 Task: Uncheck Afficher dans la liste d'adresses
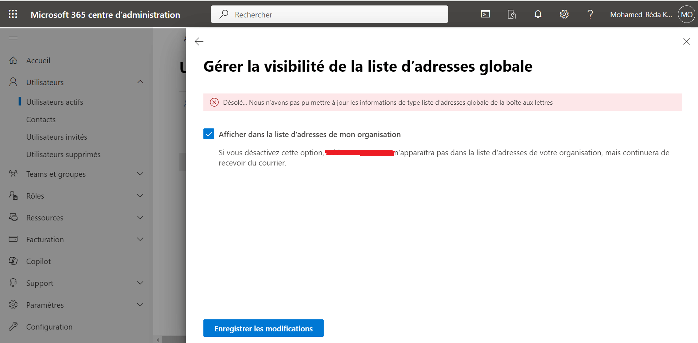click(x=209, y=134)
